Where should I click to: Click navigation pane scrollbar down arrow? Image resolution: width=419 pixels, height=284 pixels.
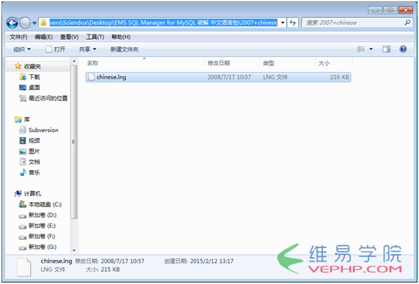coord(74,250)
